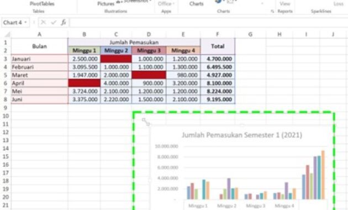Image resolution: width=348 pixels, height=210 pixels.
Task: Click the 10.000.000 axis label in chart
Action: click(x=167, y=146)
